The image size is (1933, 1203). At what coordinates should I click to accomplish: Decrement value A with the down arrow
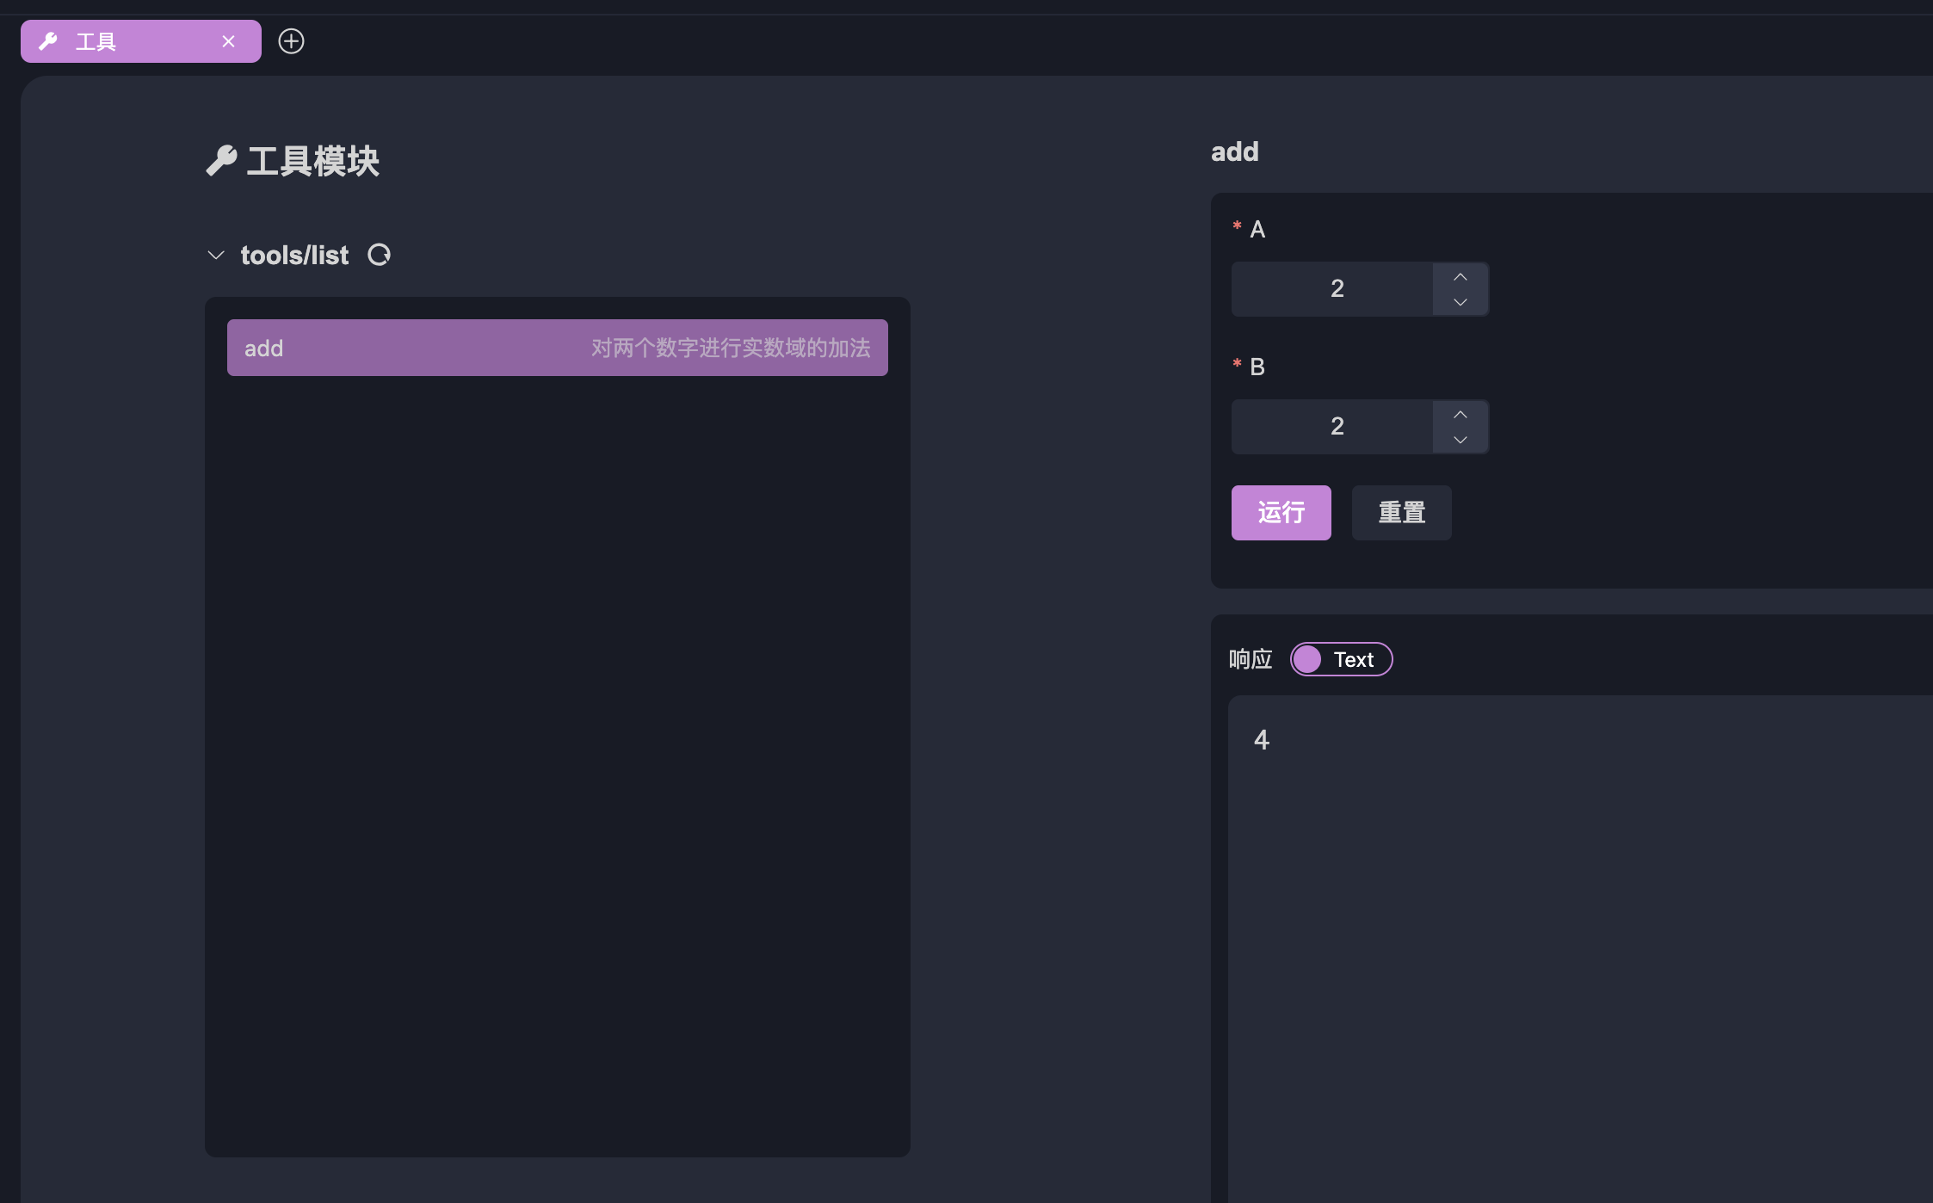(1460, 301)
